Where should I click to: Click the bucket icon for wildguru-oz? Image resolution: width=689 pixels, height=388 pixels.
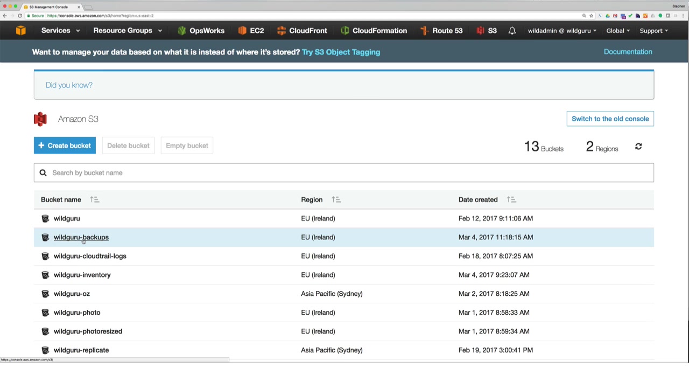click(45, 294)
